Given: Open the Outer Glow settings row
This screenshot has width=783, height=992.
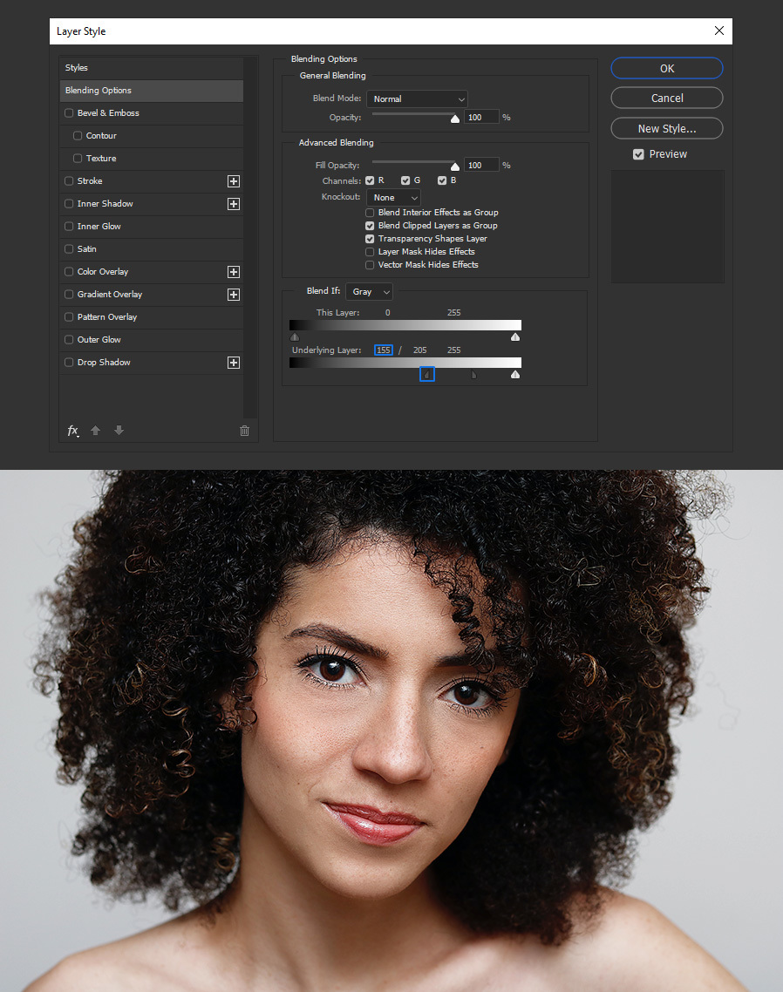Looking at the screenshot, I should (x=152, y=340).
